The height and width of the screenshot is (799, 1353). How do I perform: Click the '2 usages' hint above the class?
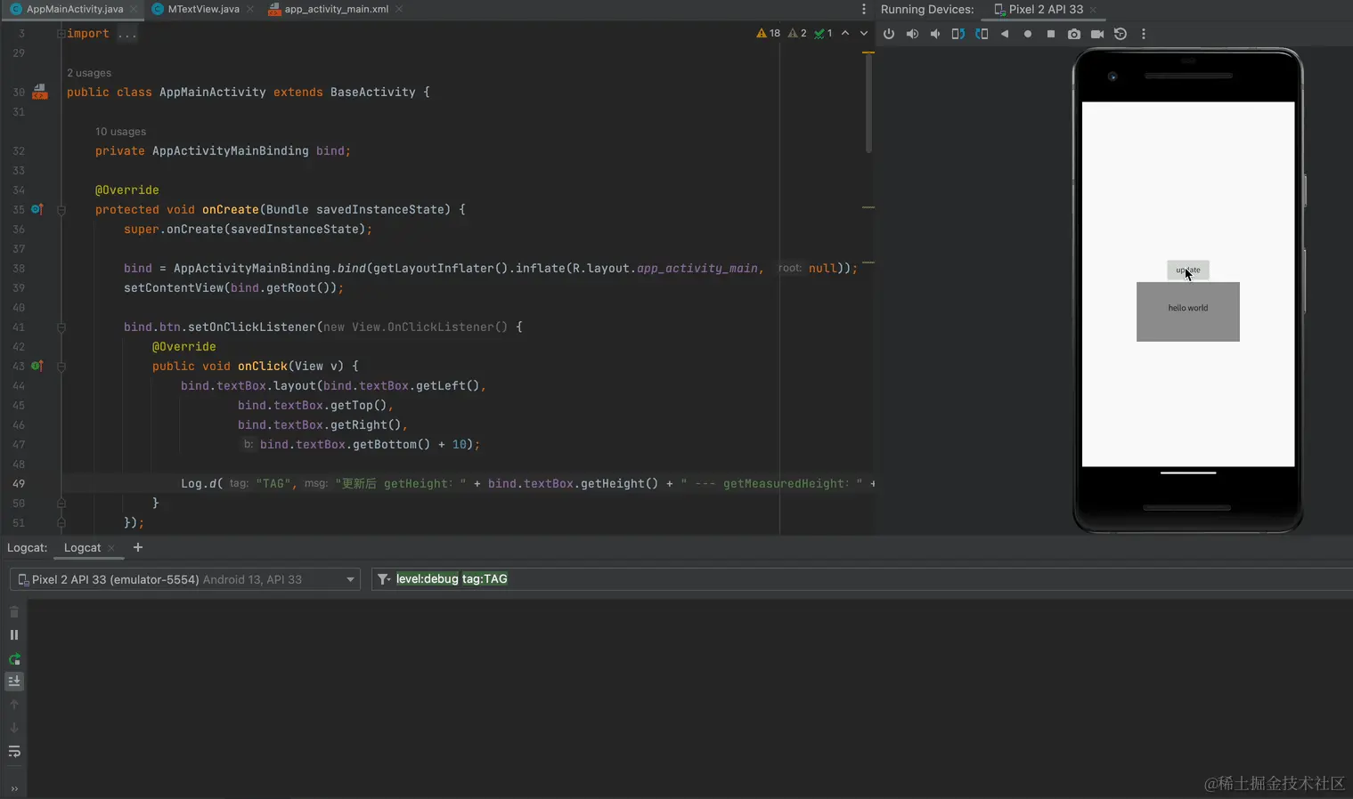click(x=89, y=73)
